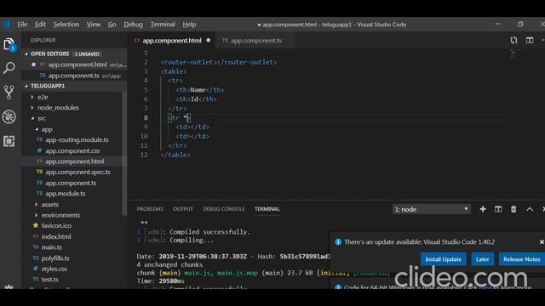Open app.component.css file

coord(72,150)
